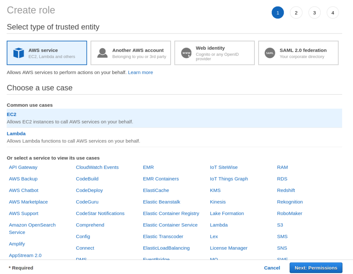Click the Another AWS account person icon
Image resolution: width=353 pixels, height=274 pixels.
click(x=102, y=52)
